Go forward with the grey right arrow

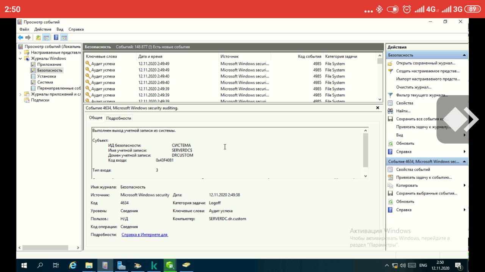pyautogui.click(x=28, y=37)
